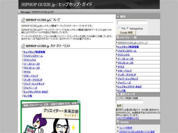Click arrow icon next to フィードを取得
178x133 pixels.
pyautogui.click(x=118, y=127)
